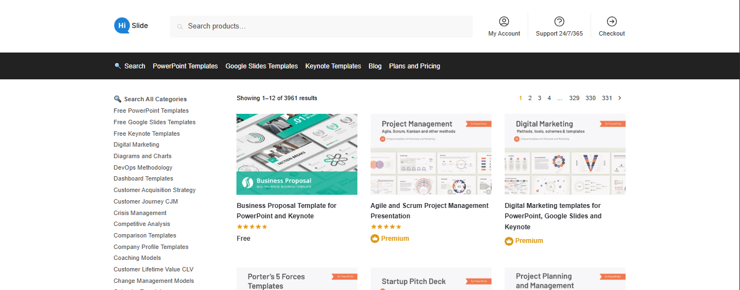The width and height of the screenshot is (740, 290).
Task: Open Crisis Management category
Action: [x=140, y=213]
